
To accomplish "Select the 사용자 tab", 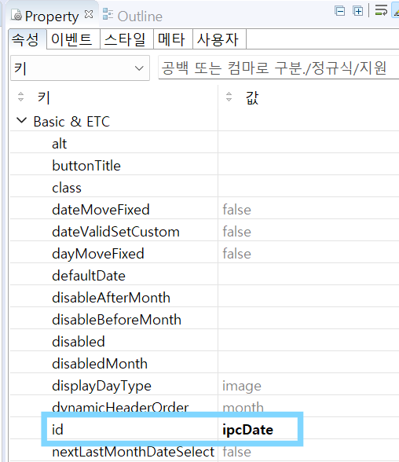I will tap(218, 39).
